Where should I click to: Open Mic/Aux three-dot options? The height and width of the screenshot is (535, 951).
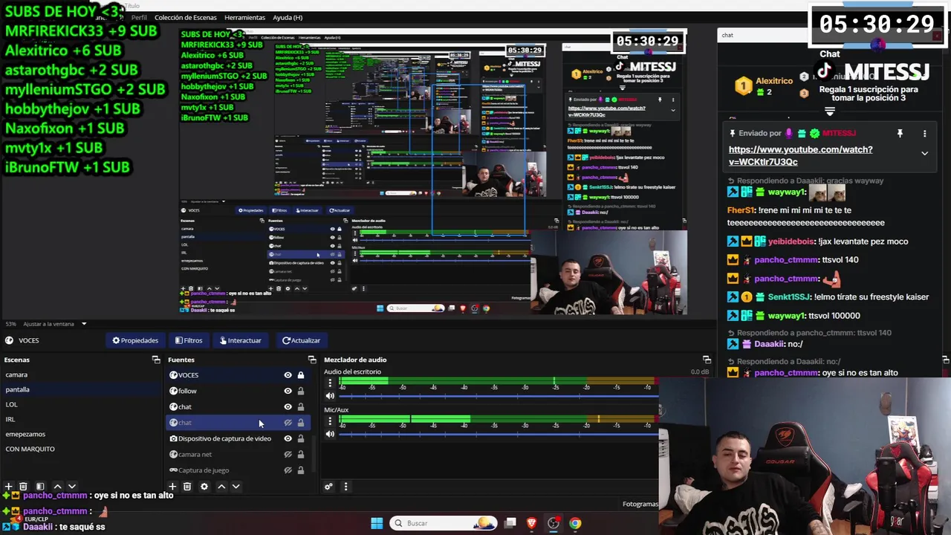coord(330,421)
